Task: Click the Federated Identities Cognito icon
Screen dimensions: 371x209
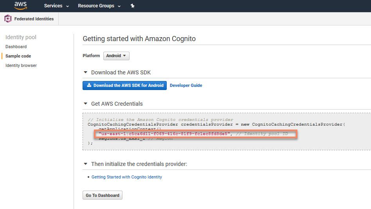Action: pyautogui.click(x=8, y=19)
